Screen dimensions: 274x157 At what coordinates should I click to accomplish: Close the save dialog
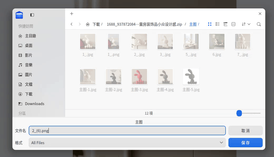click(260, 14)
